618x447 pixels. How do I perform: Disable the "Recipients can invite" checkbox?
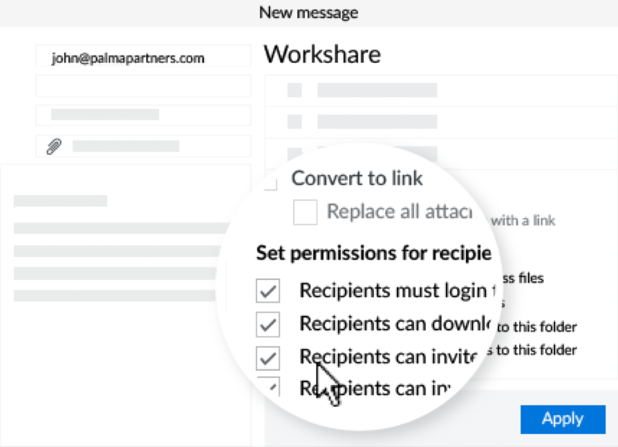pyautogui.click(x=268, y=358)
